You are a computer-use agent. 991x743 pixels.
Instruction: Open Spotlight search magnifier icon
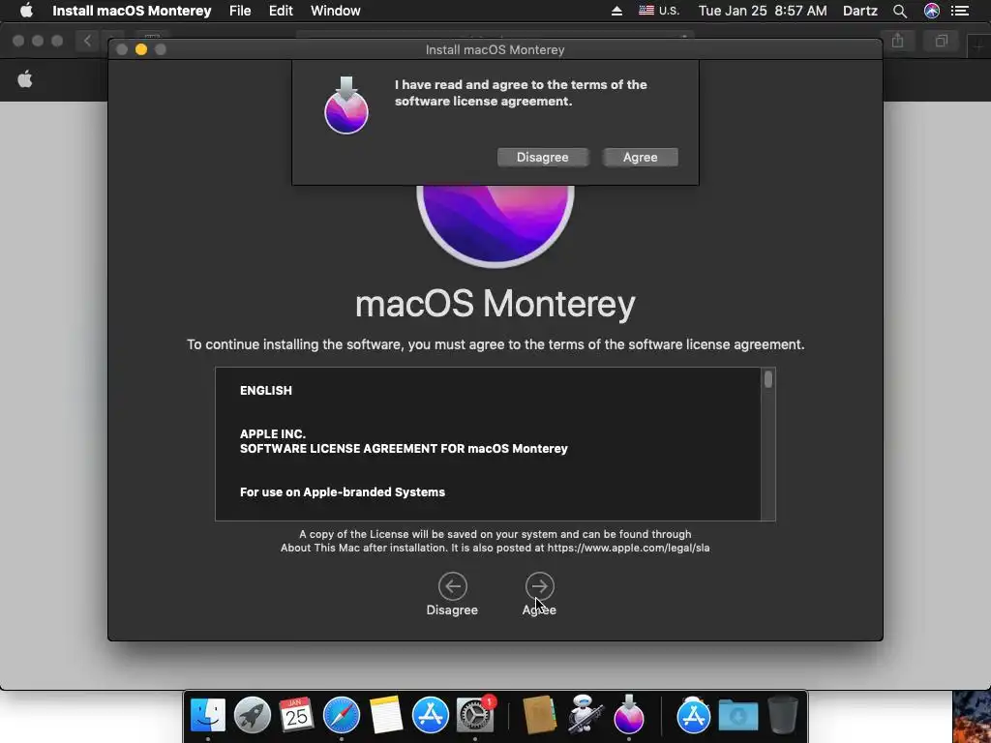click(x=900, y=11)
